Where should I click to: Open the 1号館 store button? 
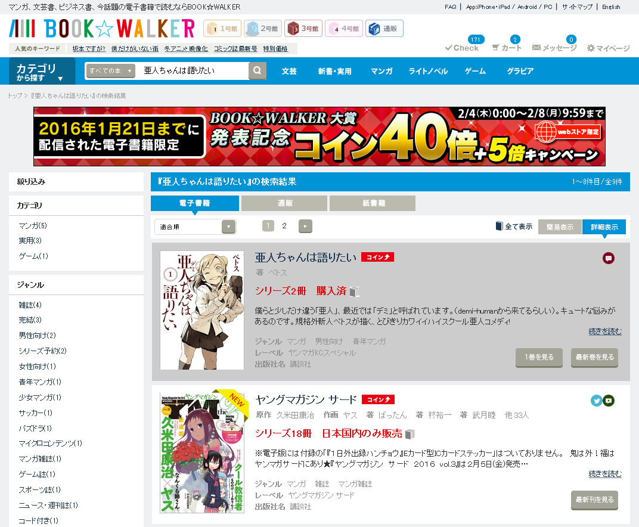[222, 29]
